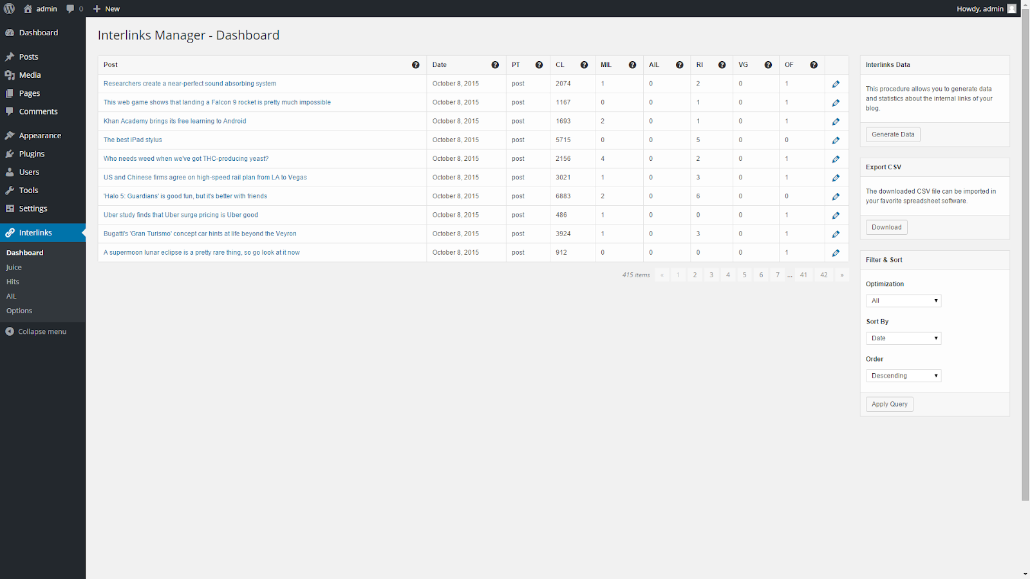Edit the supermoon lunar eclipse post
The width and height of the screenshot is (1030, 579).
[x=836, y=253]
